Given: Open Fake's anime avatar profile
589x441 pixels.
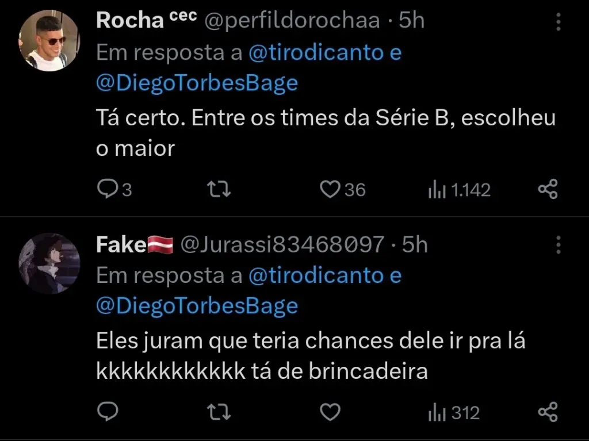Looking at the screenshot, I should click(x=49, y=263).
